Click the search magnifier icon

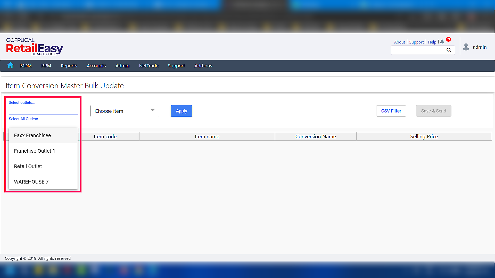pyautogui.click(x=449, y=50)
